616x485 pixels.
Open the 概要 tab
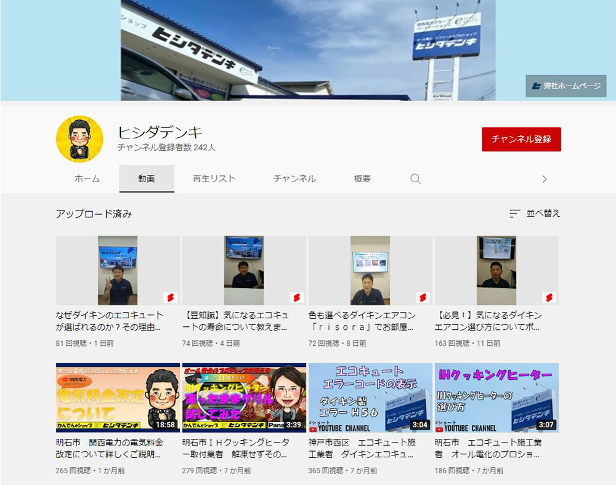362,179
